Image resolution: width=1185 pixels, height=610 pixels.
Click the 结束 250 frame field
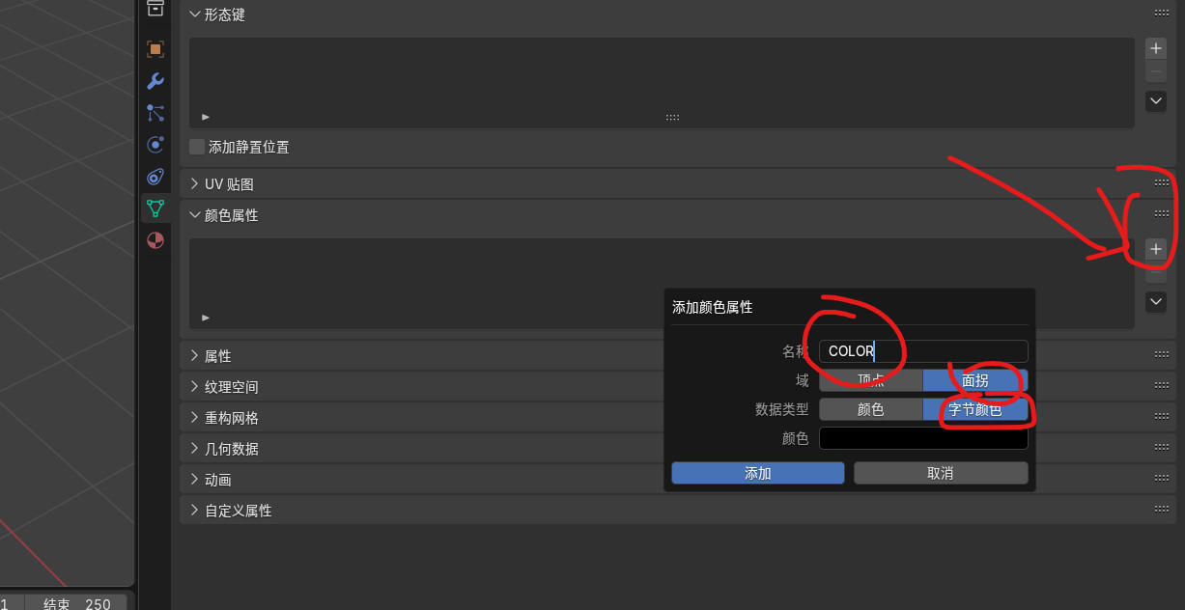point(77,604)
